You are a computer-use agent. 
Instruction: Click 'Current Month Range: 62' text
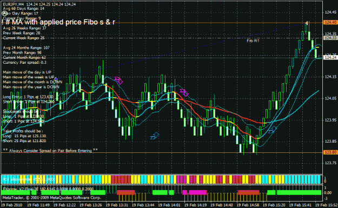(24, 57)
